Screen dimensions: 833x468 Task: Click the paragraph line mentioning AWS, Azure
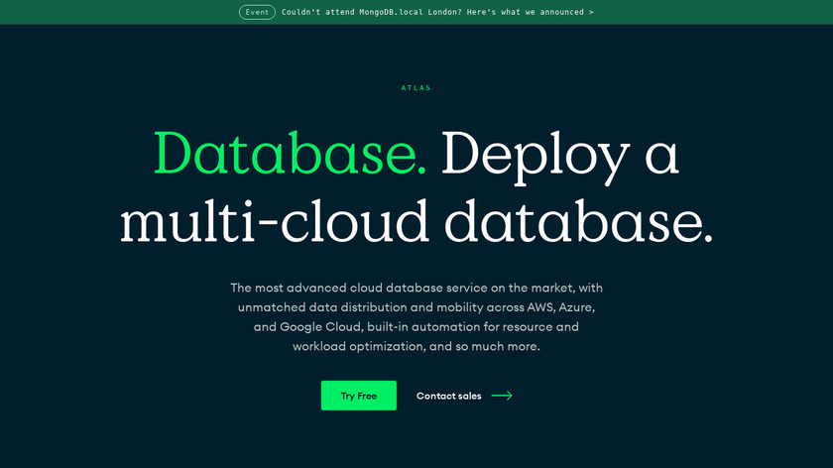pyautogui.click(x=416, y=307)
